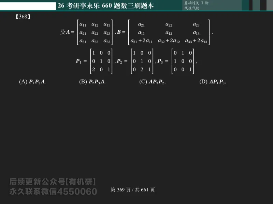Click the matrix P1 symbol

(78, 61)
